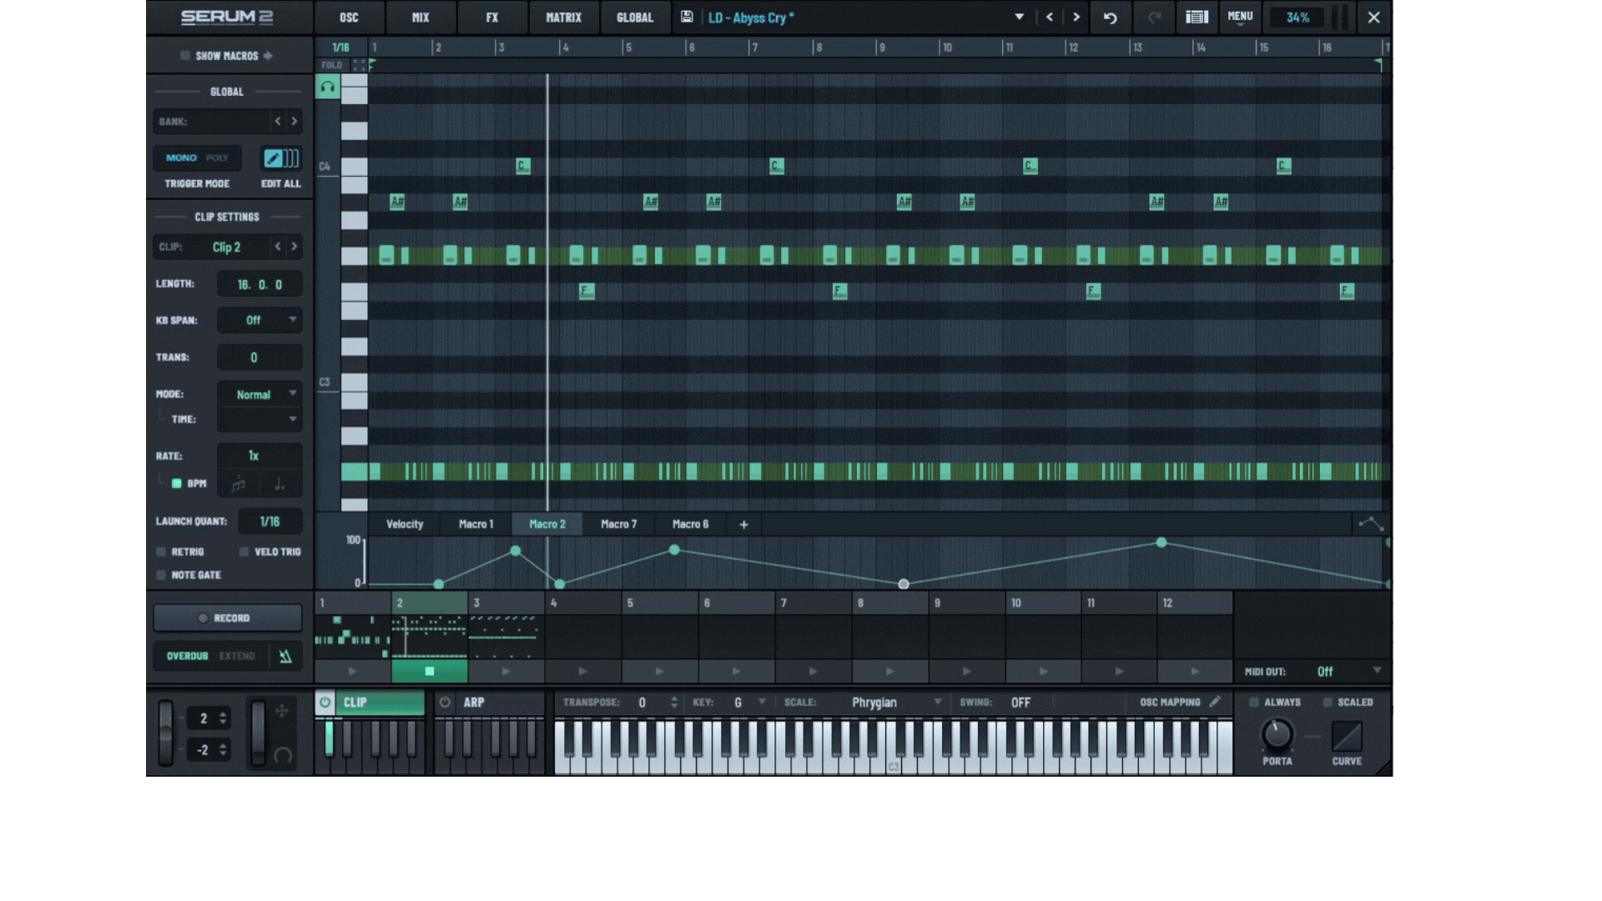Image resolution: width=1602 pixels, height=901 pixels.
Task: Open the KB Span dropdown
Action: [259, 320]
